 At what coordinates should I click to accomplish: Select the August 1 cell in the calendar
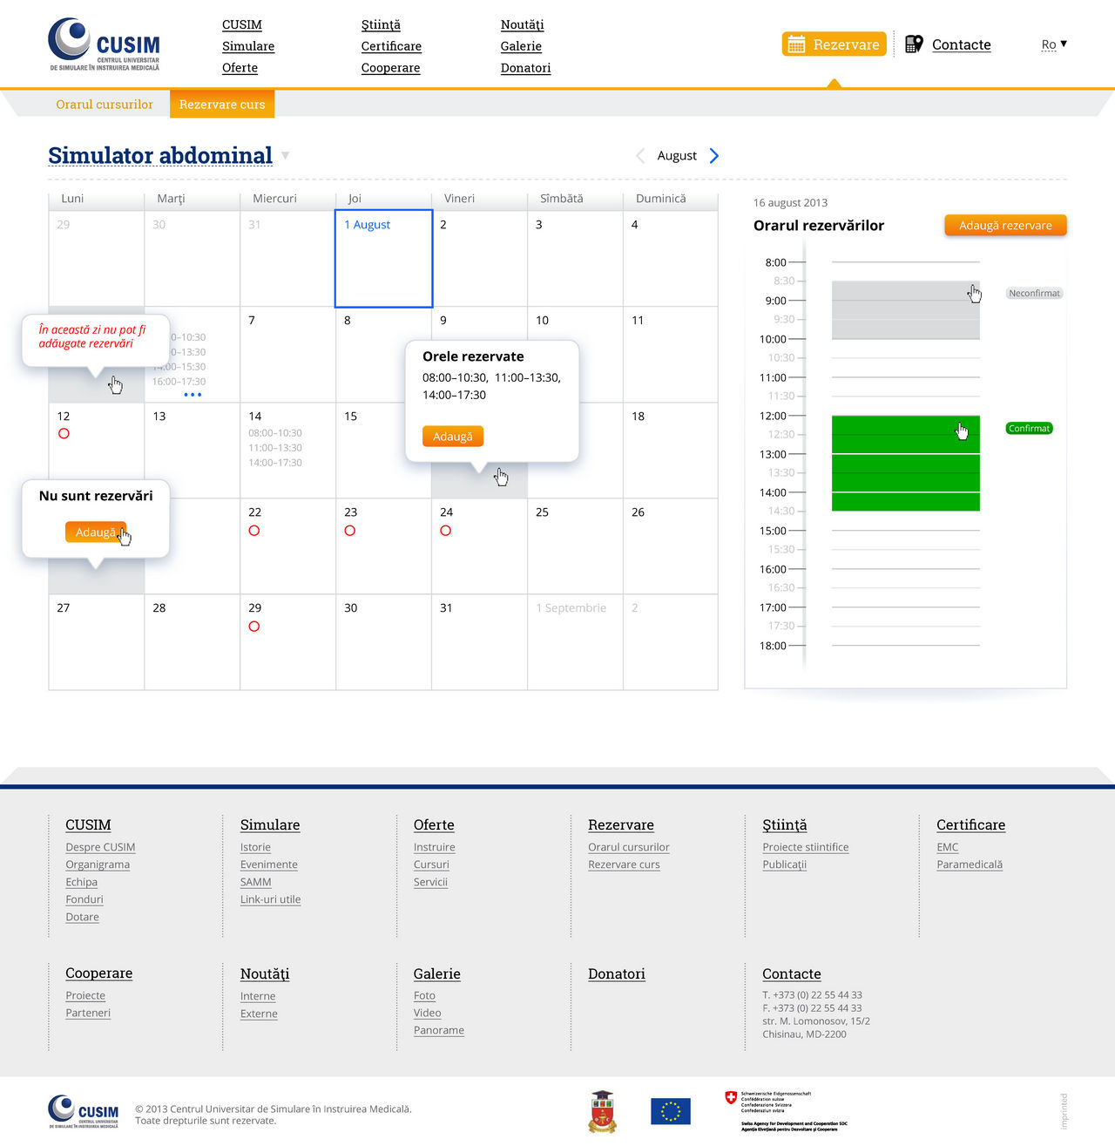(x=382, y=258)
